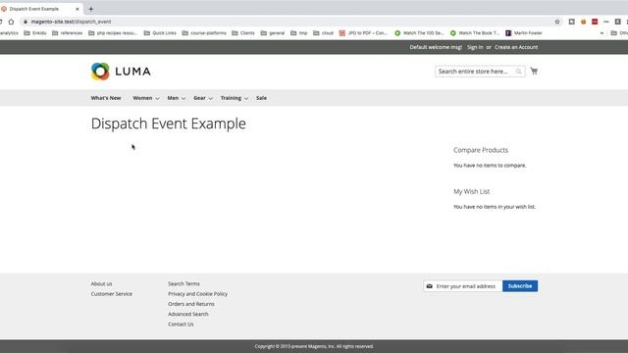
Task: Expand the Men menu chevron
Action: [x=183, y=98]
